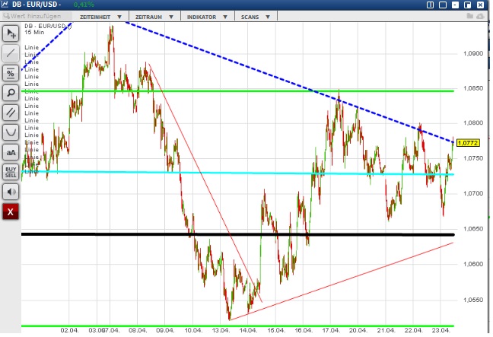This screenshot has width=493, height=337.
Task: Select the cursor pointer tool
Action: (x=11, y=33)
